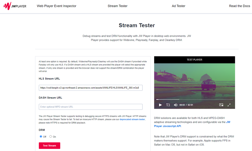Click the HLS Stream URL label
The width and height of the screenshot is (252, 151).
[x=49, y=79]
